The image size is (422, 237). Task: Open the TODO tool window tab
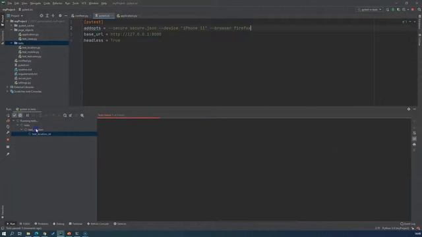click(x=24, y=224)
